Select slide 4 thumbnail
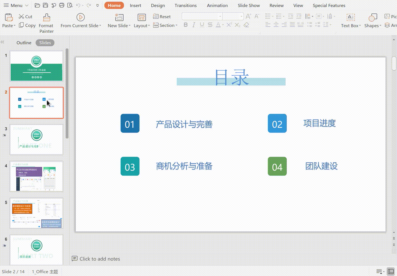This screenshot has width=397, height=276. 36,176
